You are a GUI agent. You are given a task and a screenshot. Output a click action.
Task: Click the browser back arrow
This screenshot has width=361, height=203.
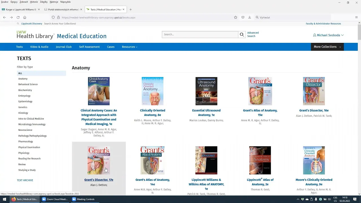5,17
